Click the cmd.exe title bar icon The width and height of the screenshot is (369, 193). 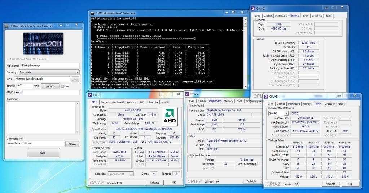[x=92, y=13]
